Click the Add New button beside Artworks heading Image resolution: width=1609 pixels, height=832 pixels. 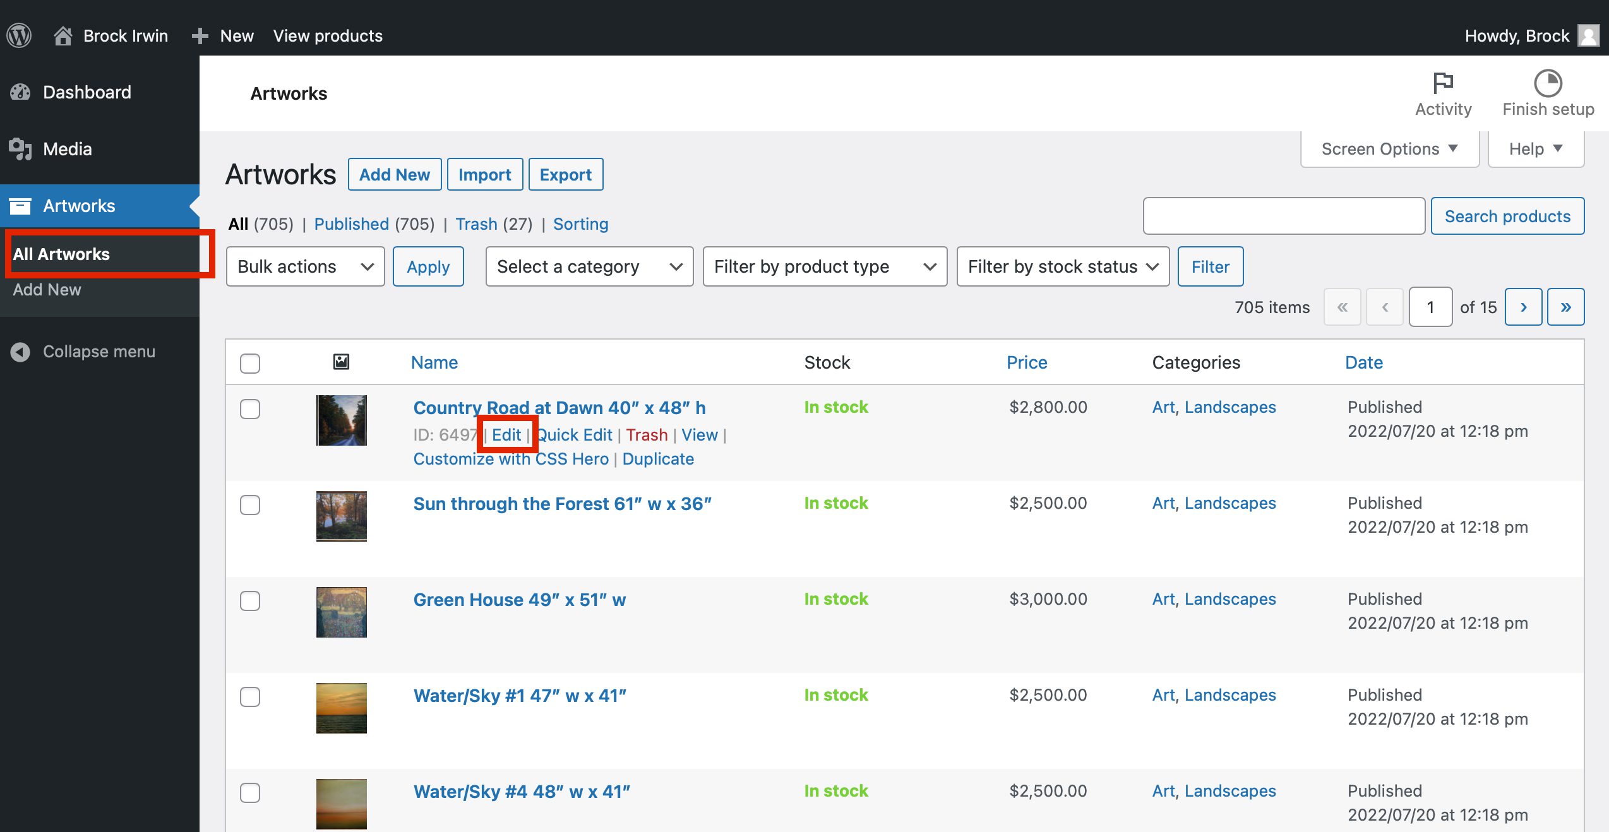395,174
